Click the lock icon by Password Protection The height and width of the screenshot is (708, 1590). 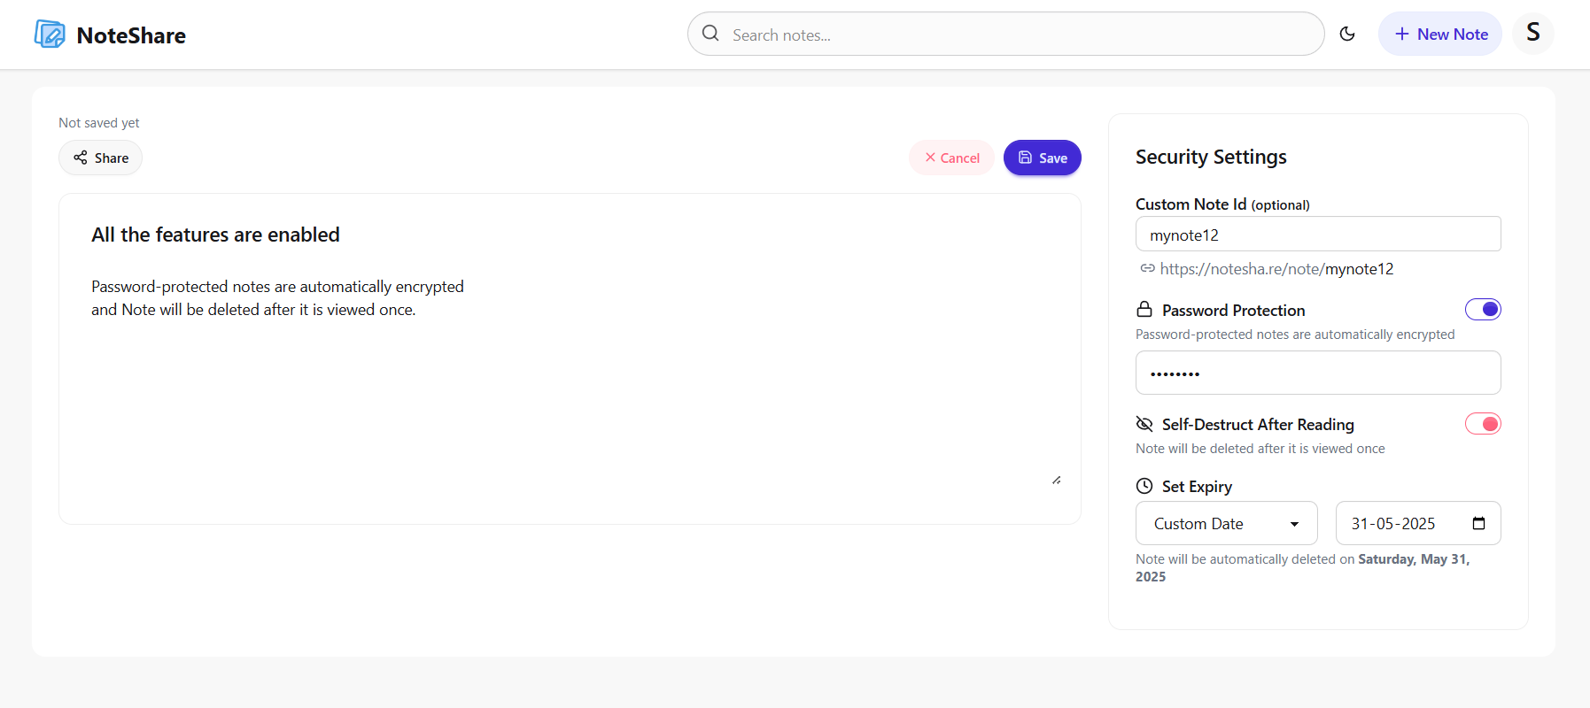(1144, 309)
